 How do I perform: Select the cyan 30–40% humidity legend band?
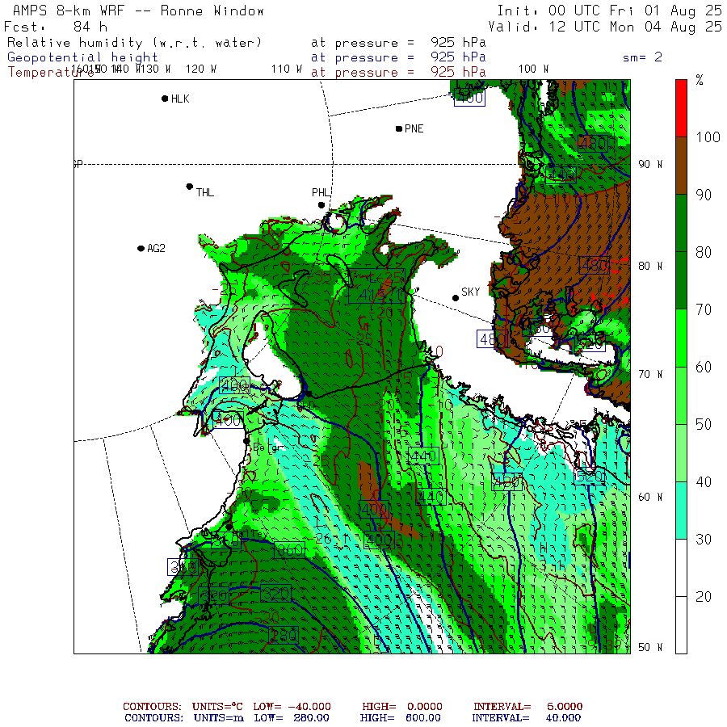point(681,511)
